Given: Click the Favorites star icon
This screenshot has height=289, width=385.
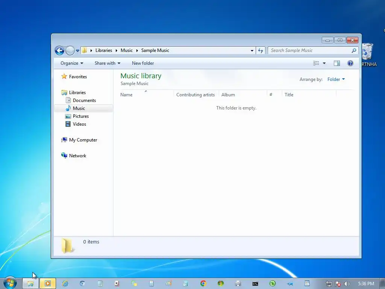Looking at the screenshot, I should tap(64, 76).
